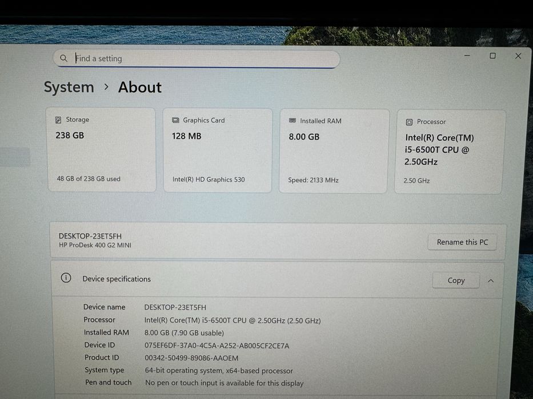Click DESKTOP-23ET5FH PC name header
The image size is (533, 399).
point(90,236)
